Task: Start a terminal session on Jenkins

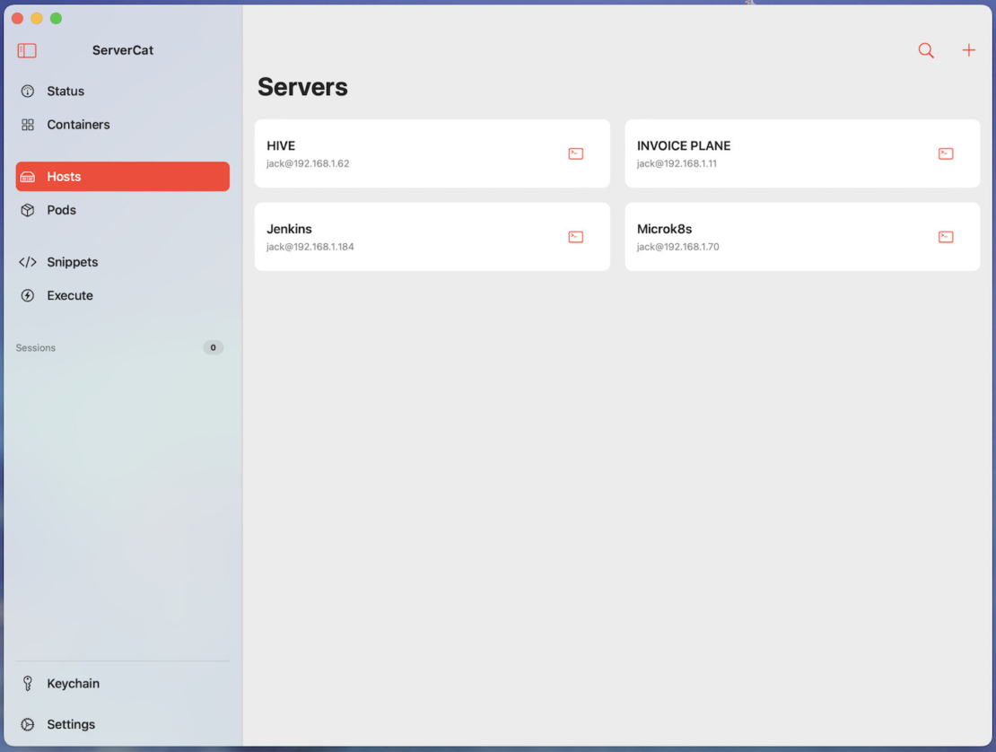Action: 575,237
